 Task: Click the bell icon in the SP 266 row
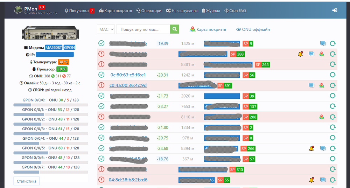click(311, 149)
